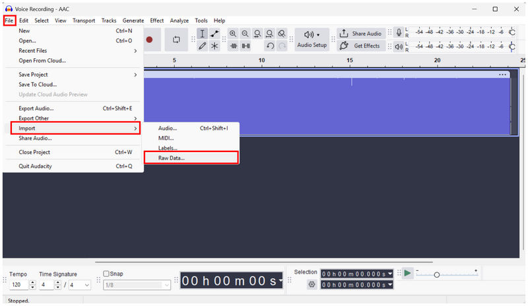
Task: Open the main time display format arrow
Action: pyautogui.click(x=280, y=281)
